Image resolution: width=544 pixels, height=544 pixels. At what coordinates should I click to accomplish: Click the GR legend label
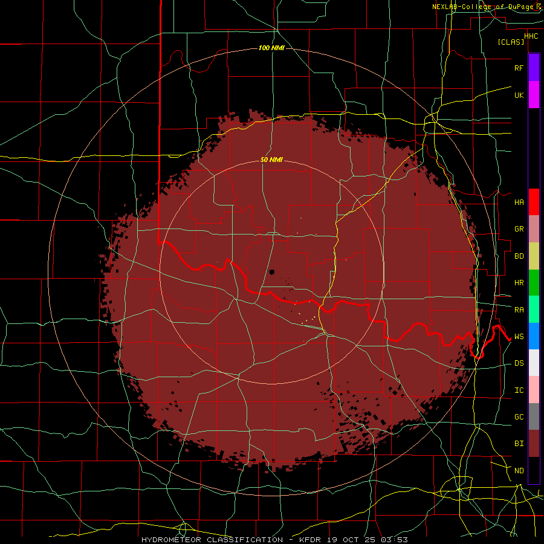tap(519, 229)
